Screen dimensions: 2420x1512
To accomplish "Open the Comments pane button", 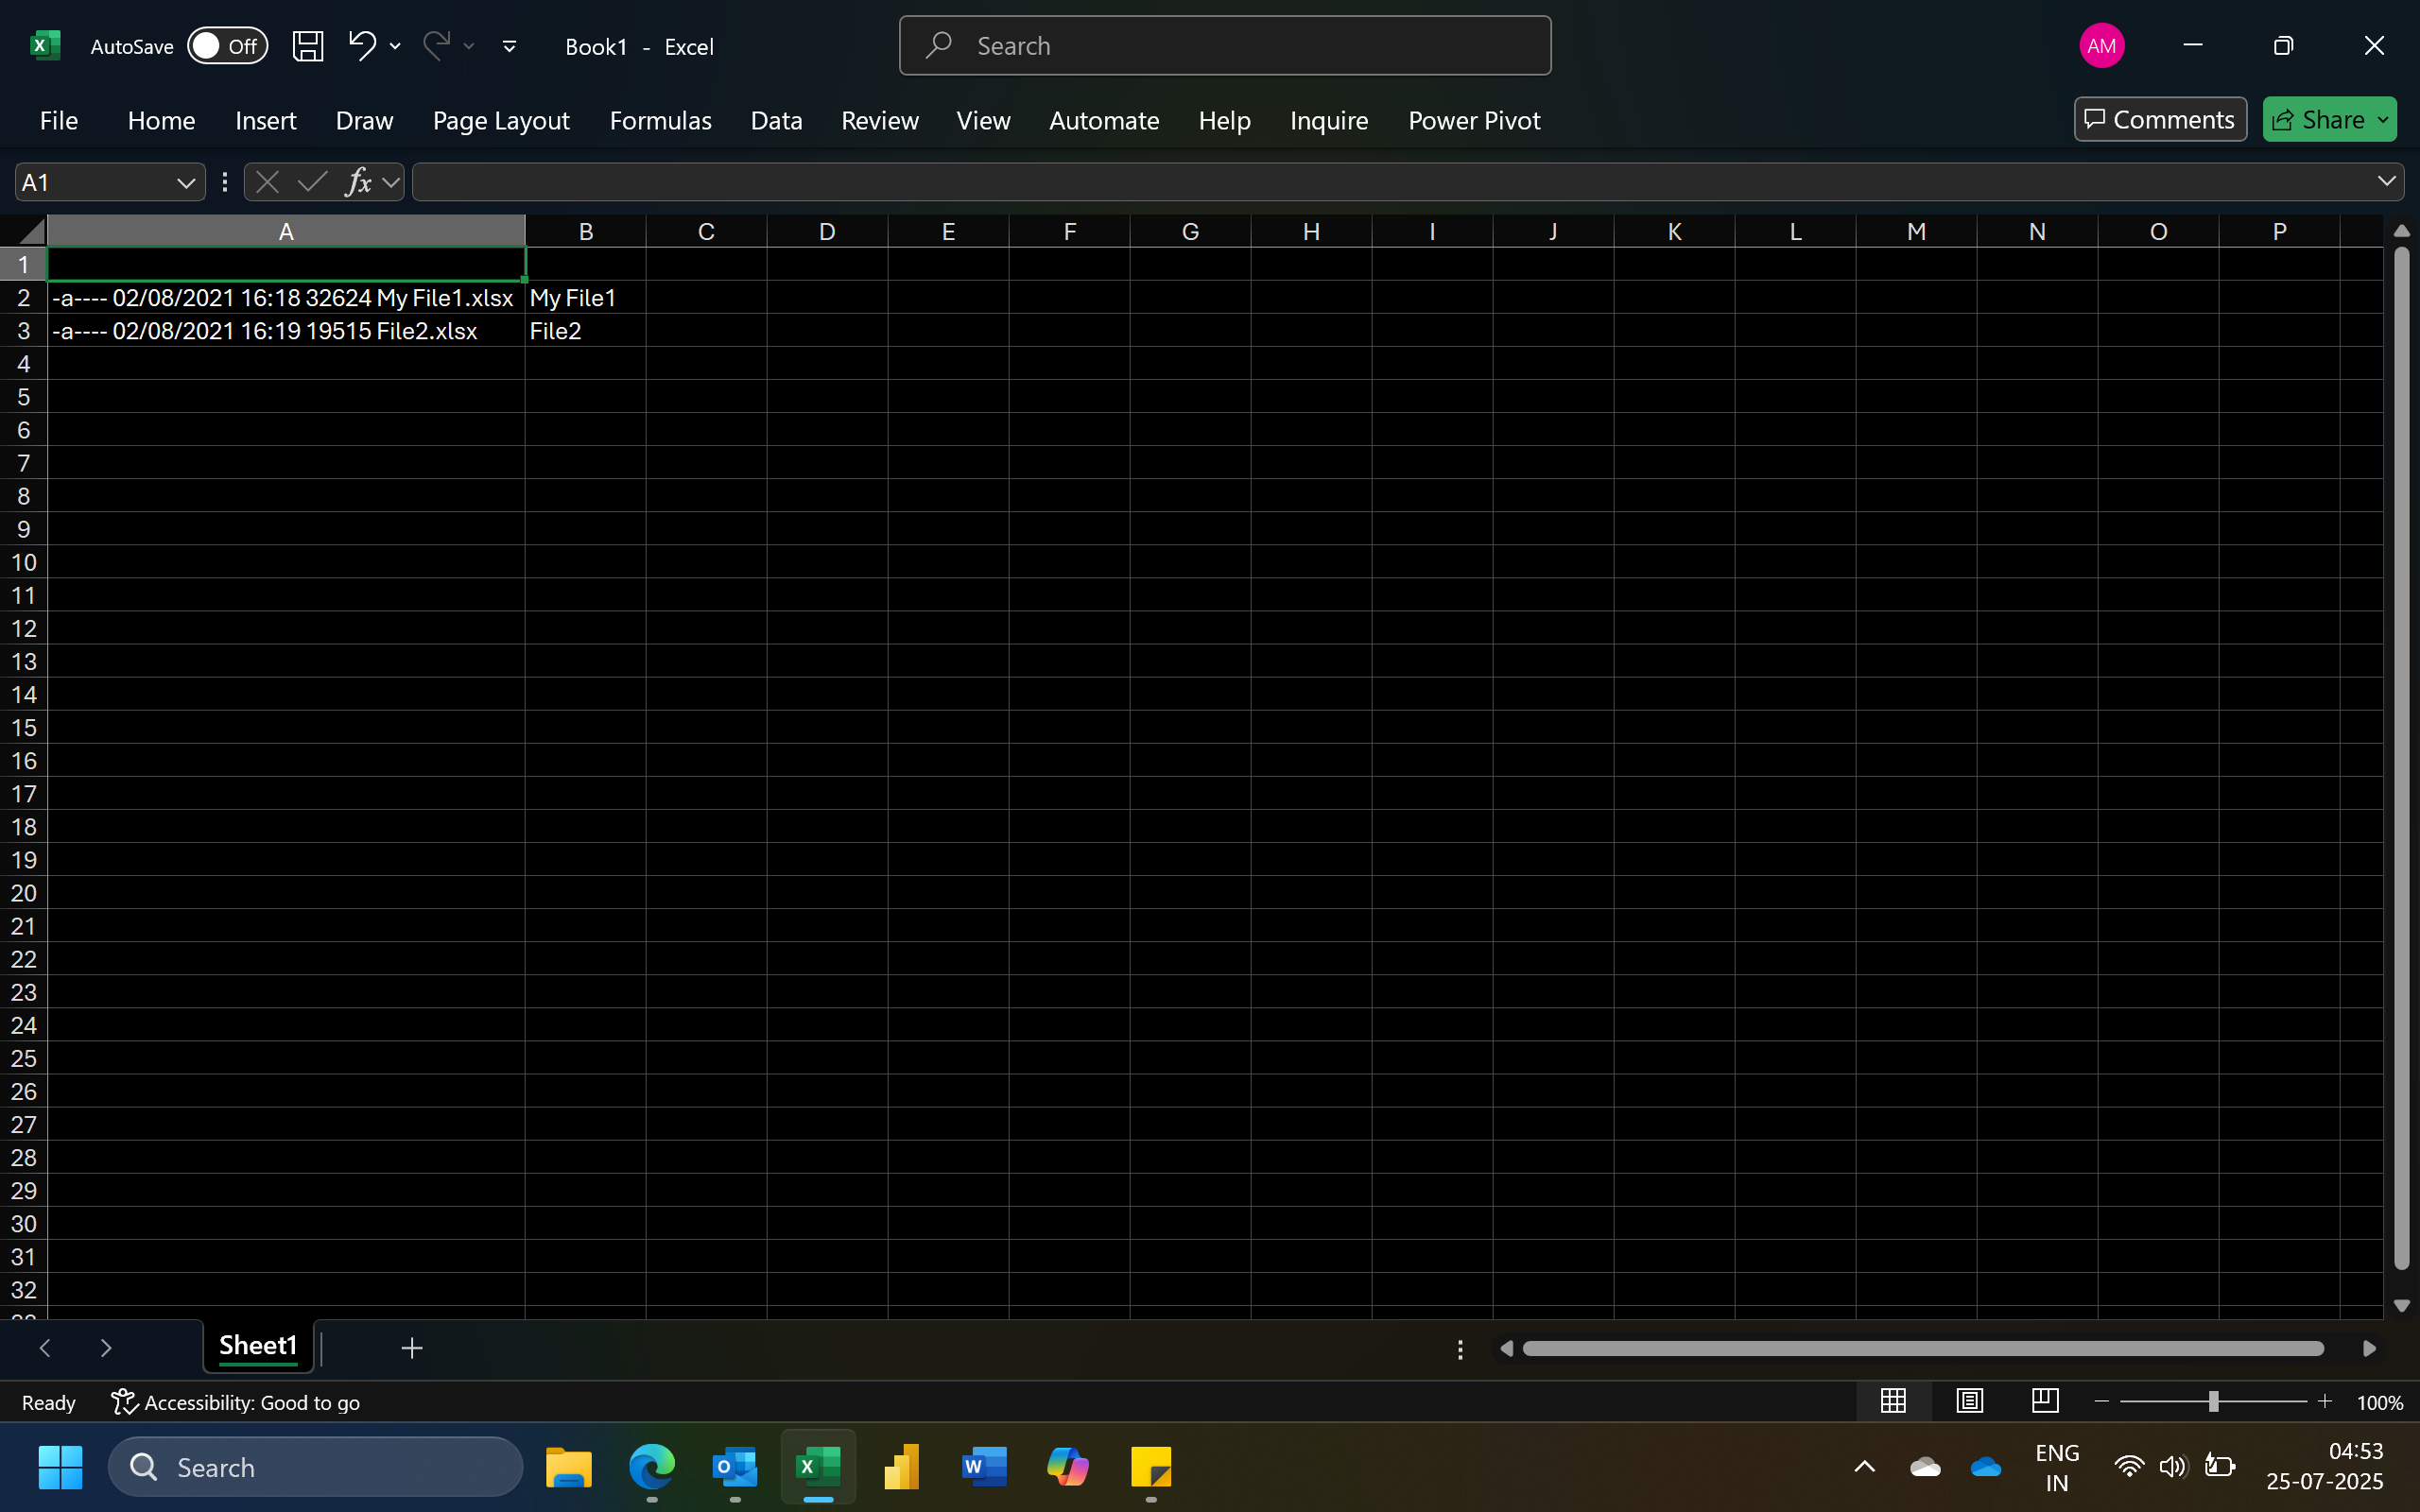I will (2160, 120).
